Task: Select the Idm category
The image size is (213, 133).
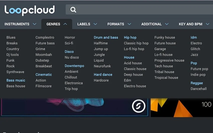Action: (193, 37)
